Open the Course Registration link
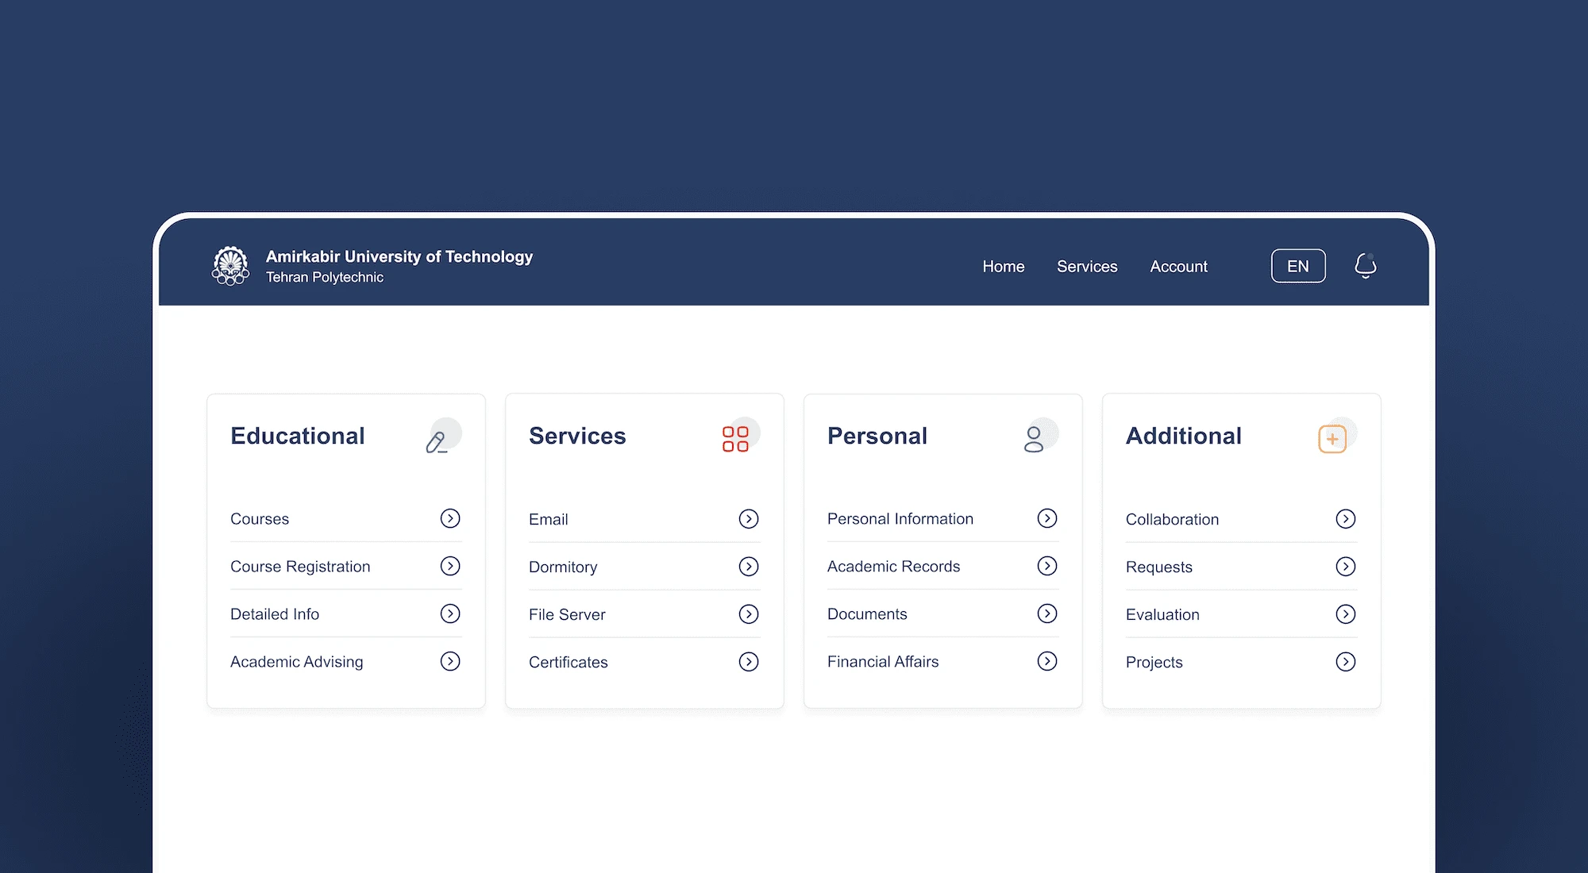1588x873 pixels. [300, 567]
